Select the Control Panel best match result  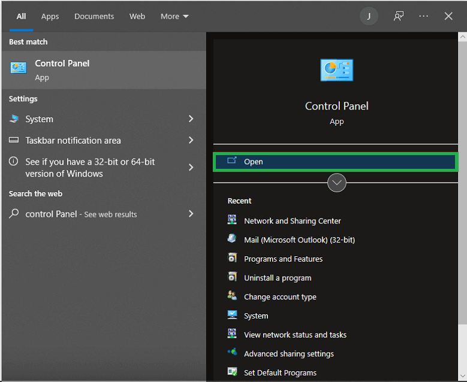coord(104,70)
